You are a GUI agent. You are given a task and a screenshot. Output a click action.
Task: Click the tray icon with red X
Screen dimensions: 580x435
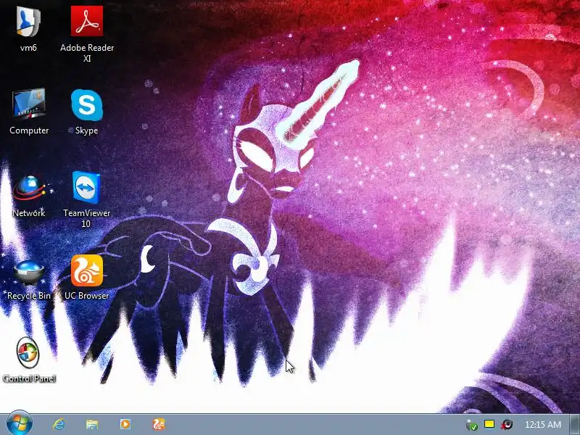pyautogui.click(x=507, y=424)
